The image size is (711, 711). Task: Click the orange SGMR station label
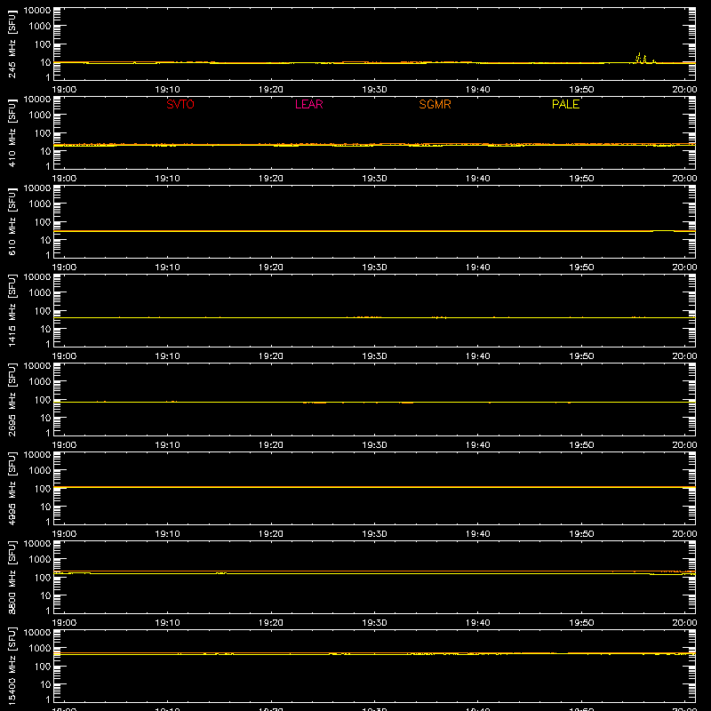coord(435,104)
